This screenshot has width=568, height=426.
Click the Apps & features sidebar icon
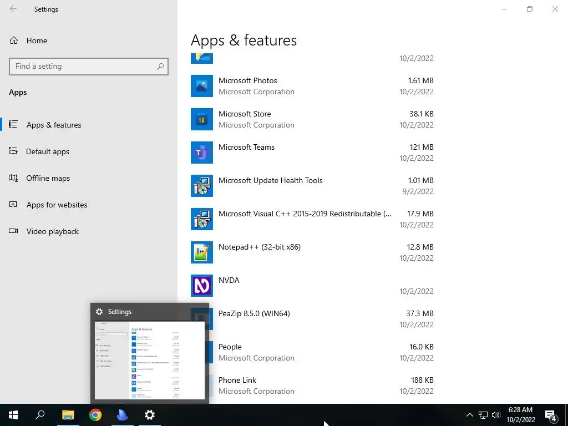click(x=13, y=124)
